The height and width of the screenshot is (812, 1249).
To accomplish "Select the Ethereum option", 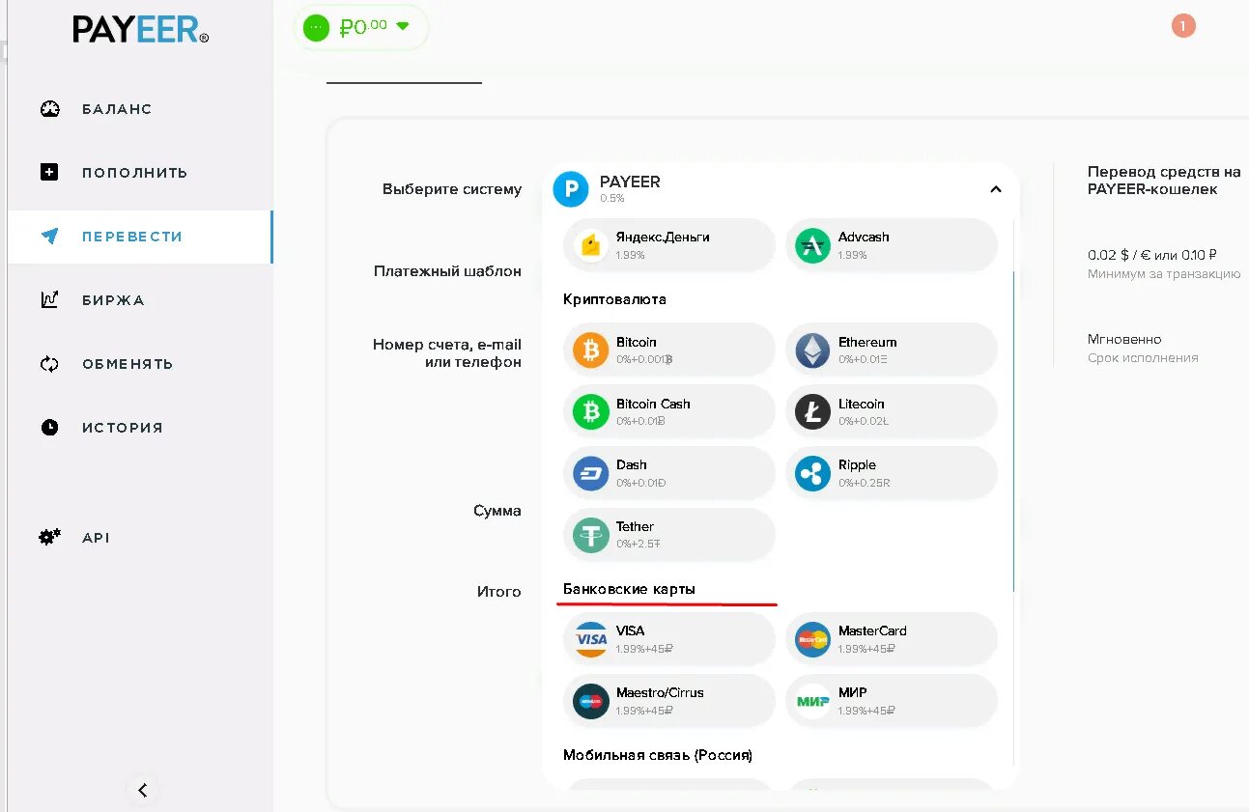I will (892, 350).
